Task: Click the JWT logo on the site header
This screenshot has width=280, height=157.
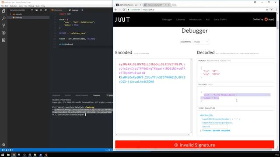Action: (122, 20)
